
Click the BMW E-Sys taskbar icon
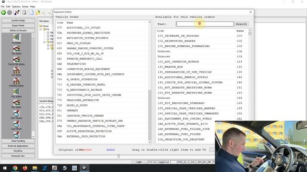click(84, 168)
